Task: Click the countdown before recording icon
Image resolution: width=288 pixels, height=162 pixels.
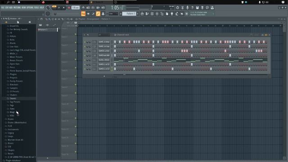Action: point(93,8)
